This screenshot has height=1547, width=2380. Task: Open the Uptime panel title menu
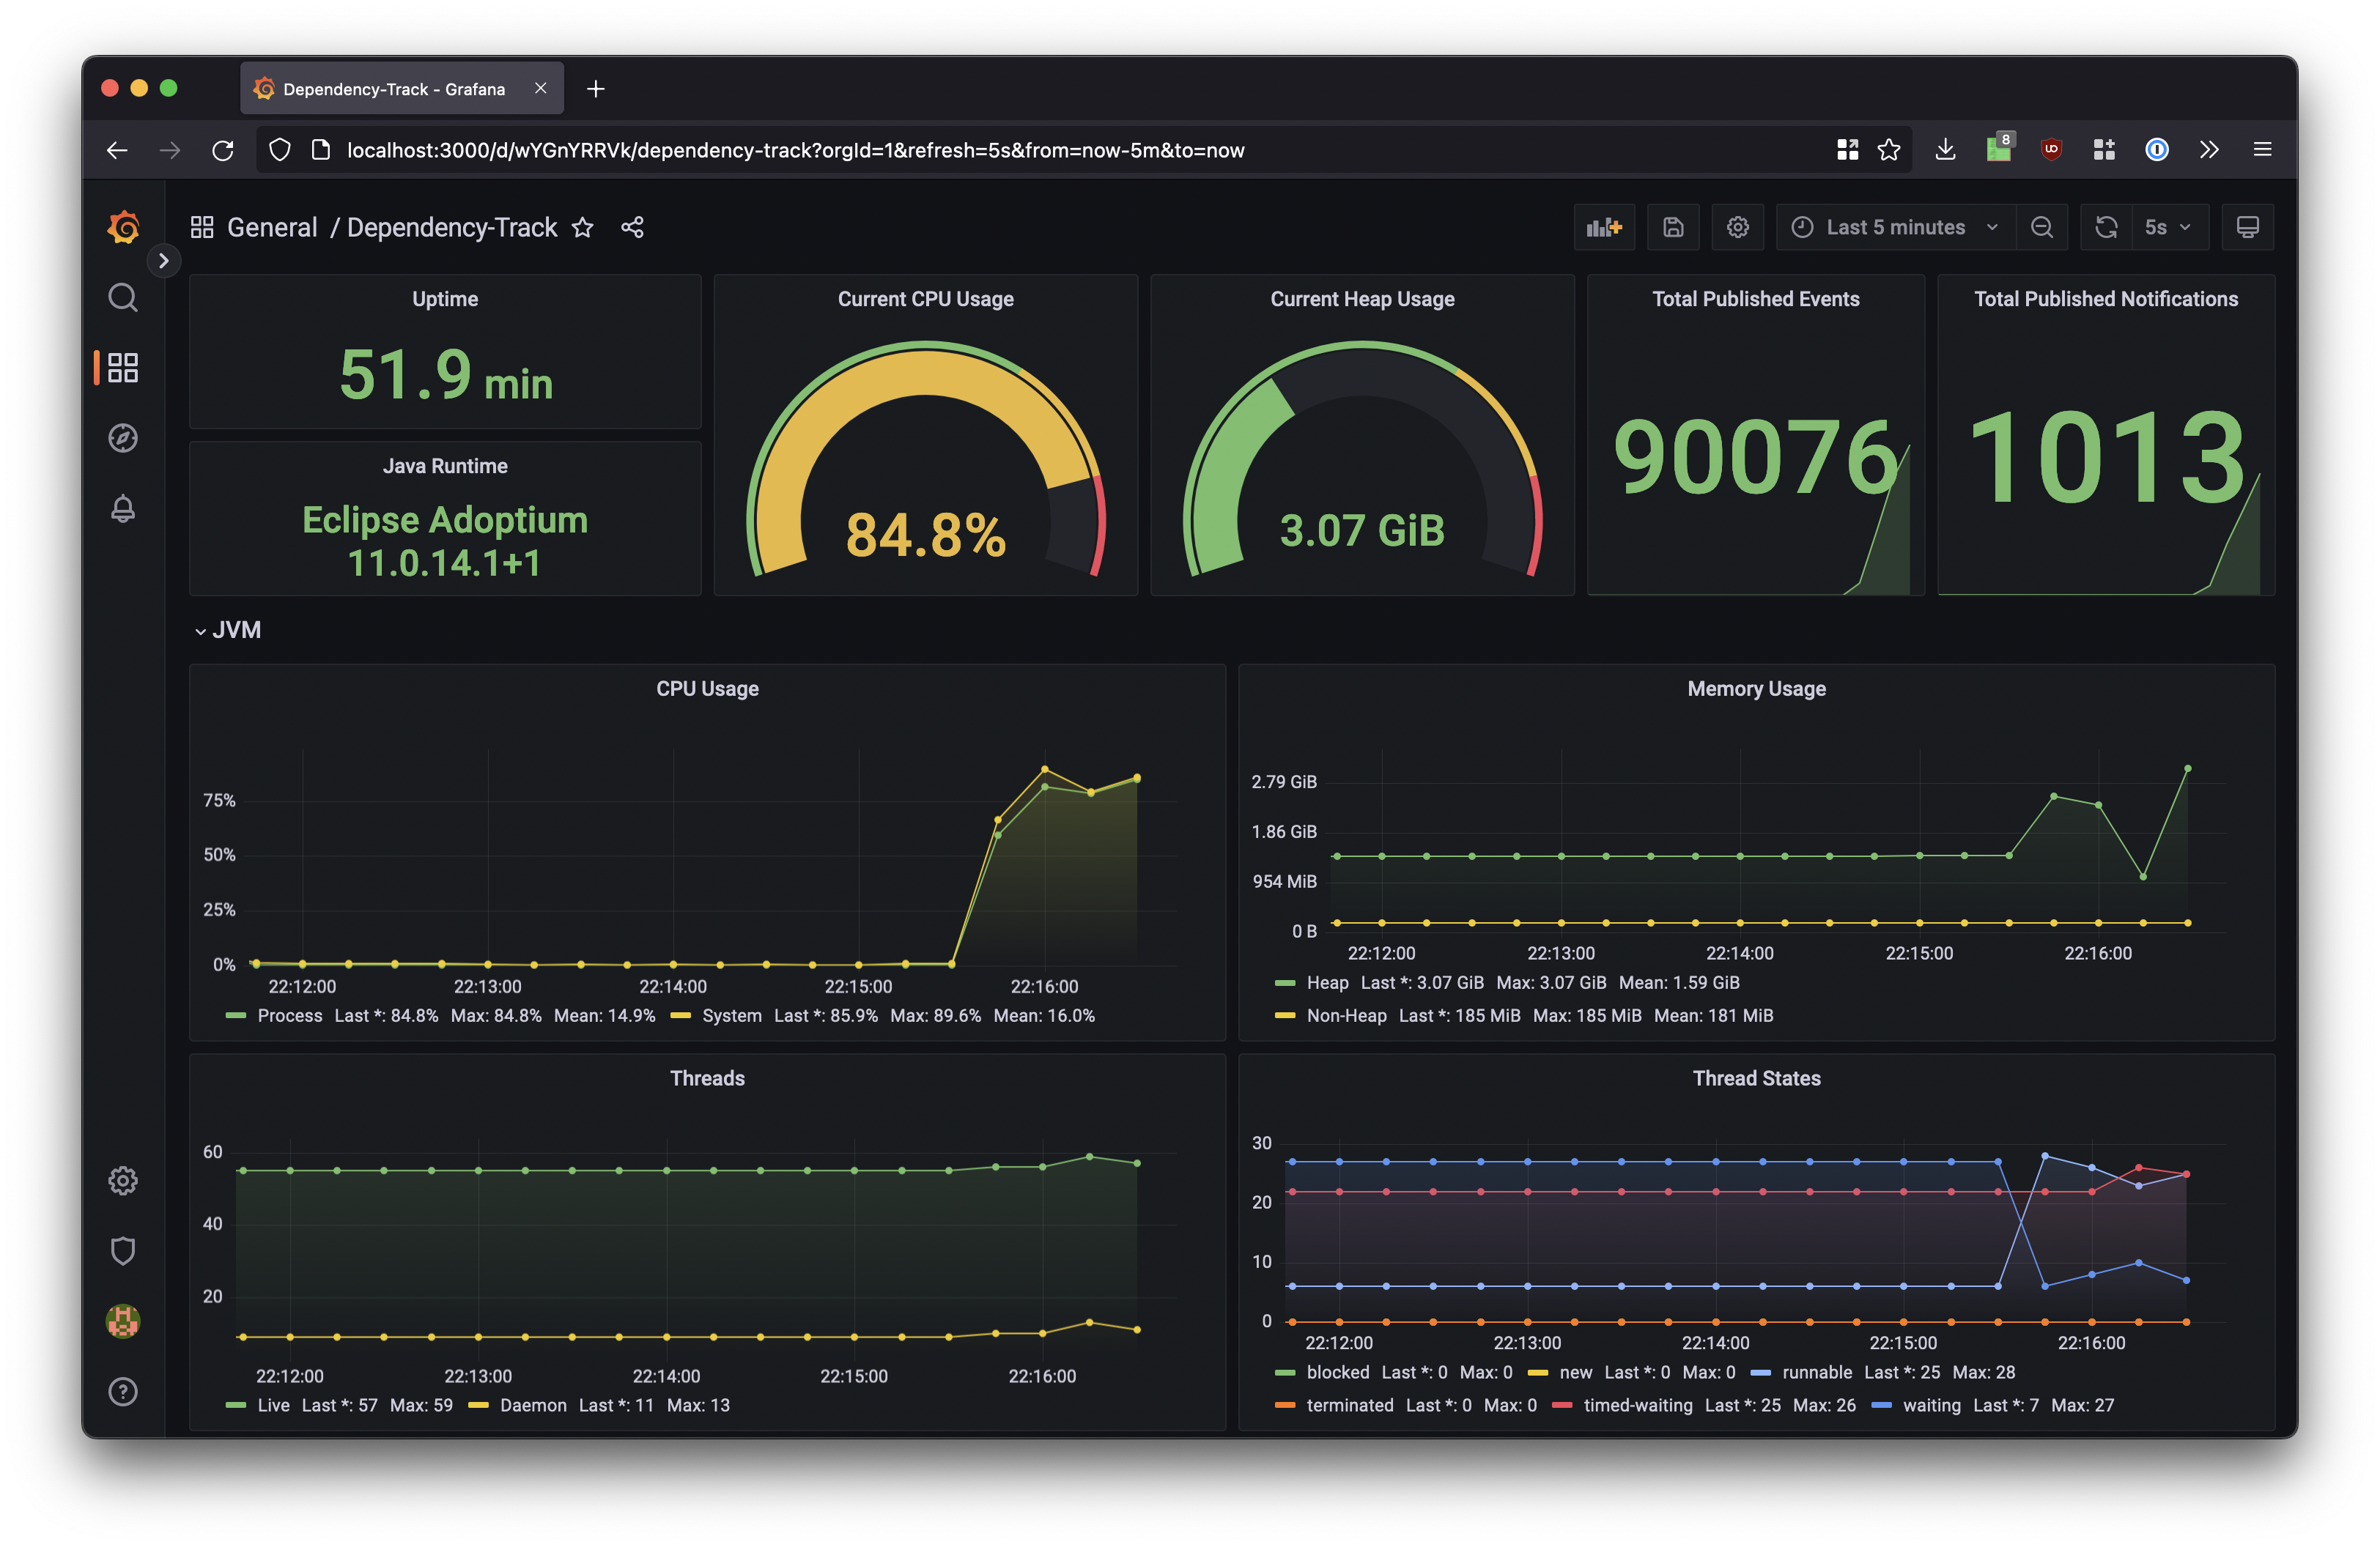[x=445, y=299]
